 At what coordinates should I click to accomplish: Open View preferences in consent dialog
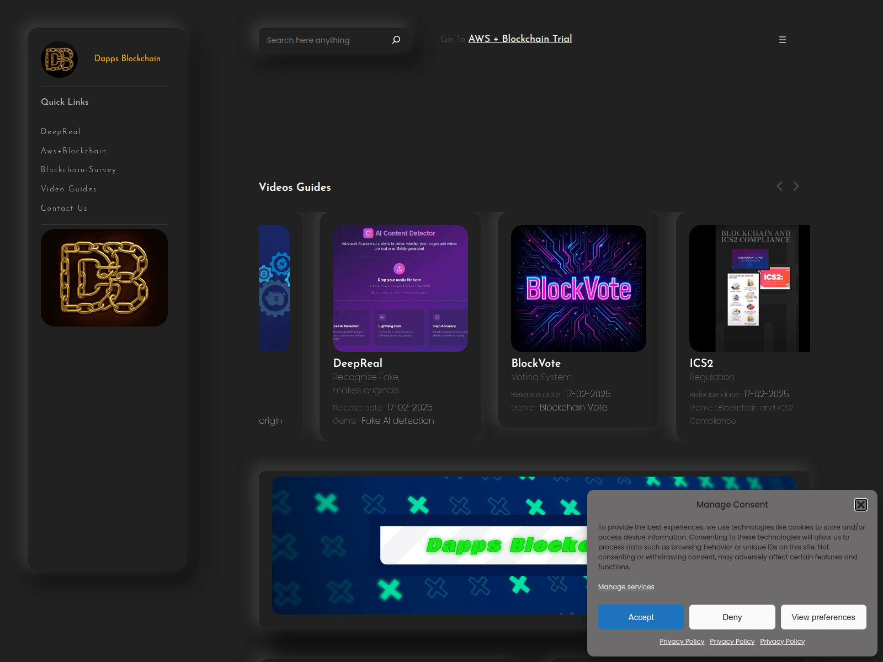(x=823, y=617)
